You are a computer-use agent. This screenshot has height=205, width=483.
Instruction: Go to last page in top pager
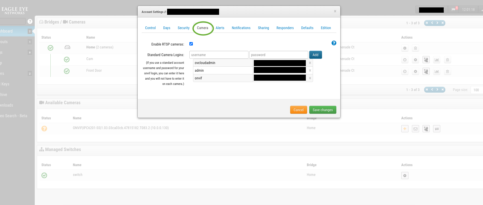point(442,23)
